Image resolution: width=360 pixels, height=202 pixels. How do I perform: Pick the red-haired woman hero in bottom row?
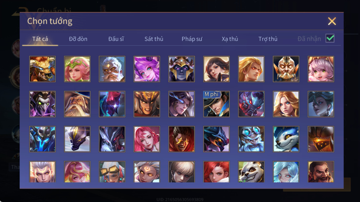pos(216,172)
